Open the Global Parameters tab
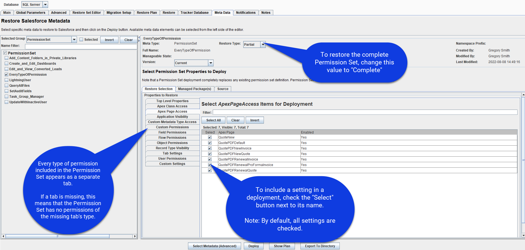Viewport: 525px width, 250px height. [31, 13]
